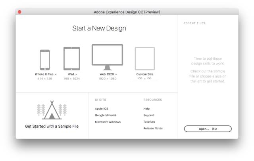Click the link icon between custom dimensions
This screenshot has width=254, height=161.
[x=144, y=79]
